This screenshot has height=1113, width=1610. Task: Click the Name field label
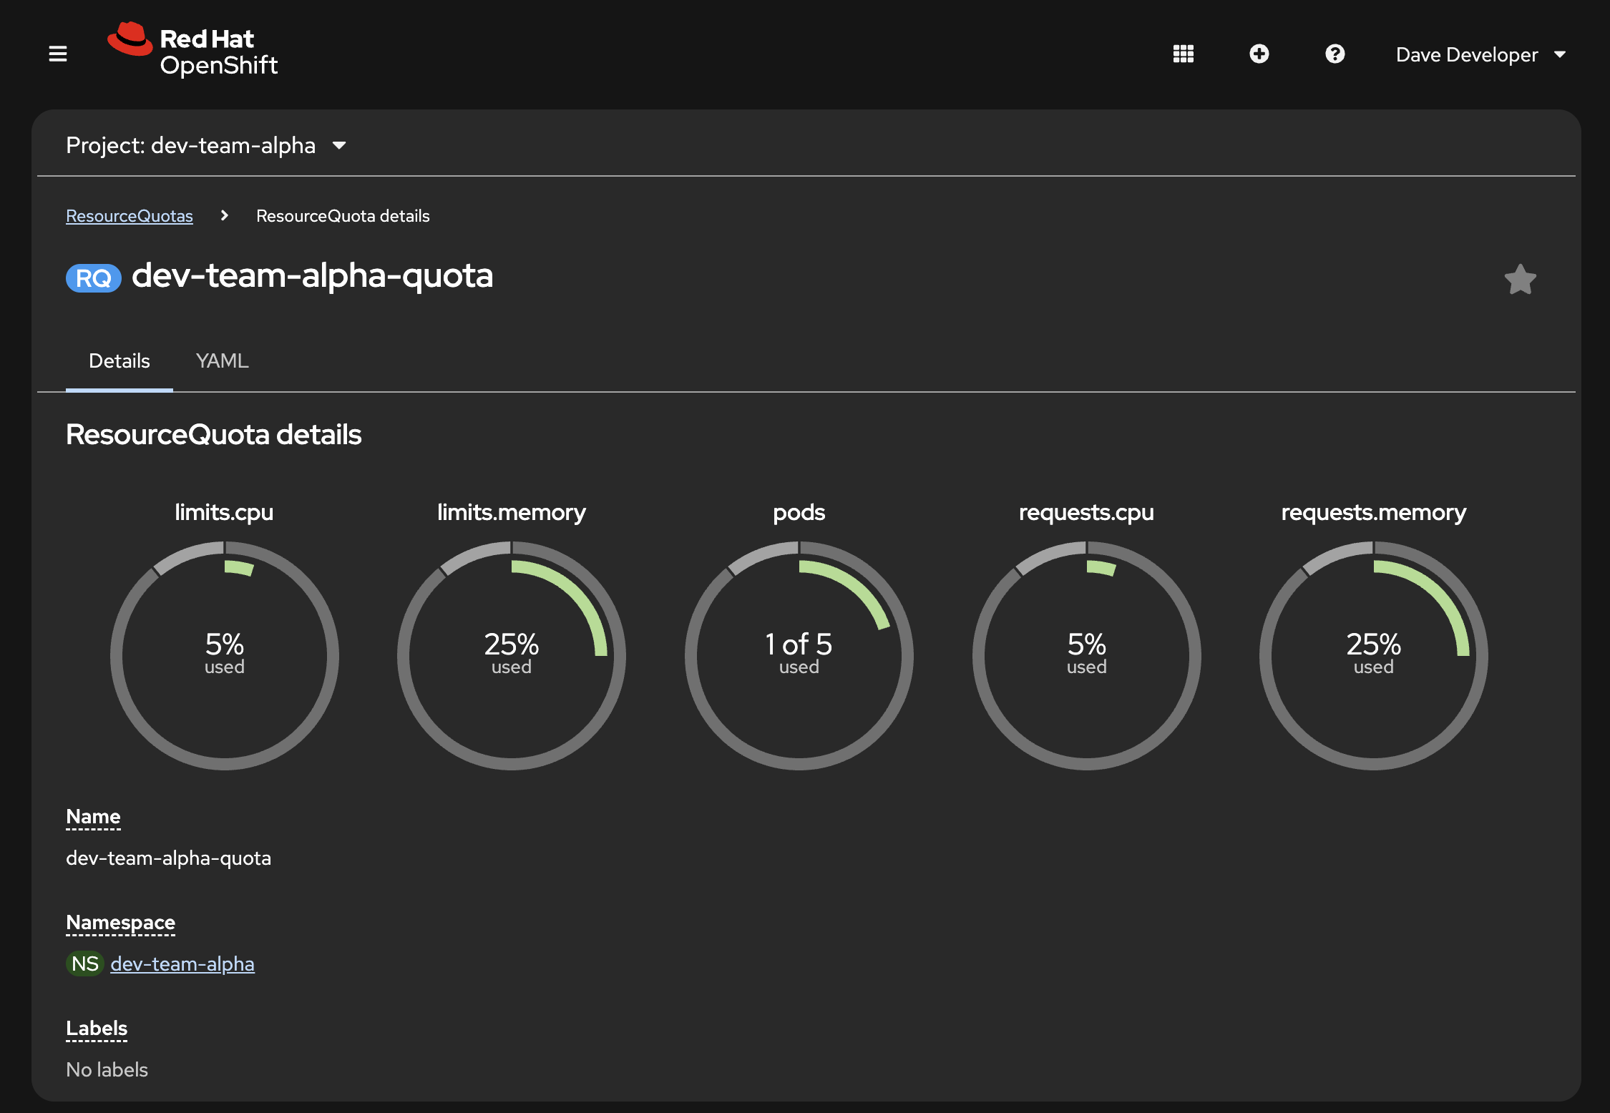pos(93,817)
